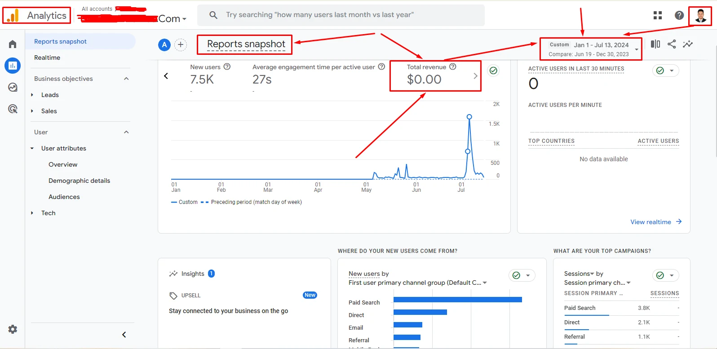The height and width of the screenshot is (349, 717).
Task: Collapse the navigation panel arrow
Action: coord(124,335)
